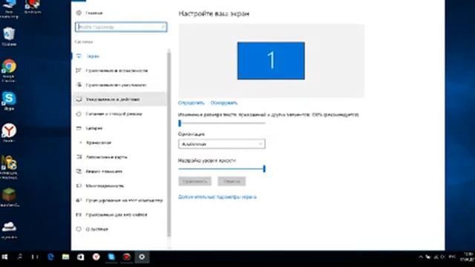Click the taskbar search magnifier icon
Viewport: 475px width, 267px height.
[20, 257]
